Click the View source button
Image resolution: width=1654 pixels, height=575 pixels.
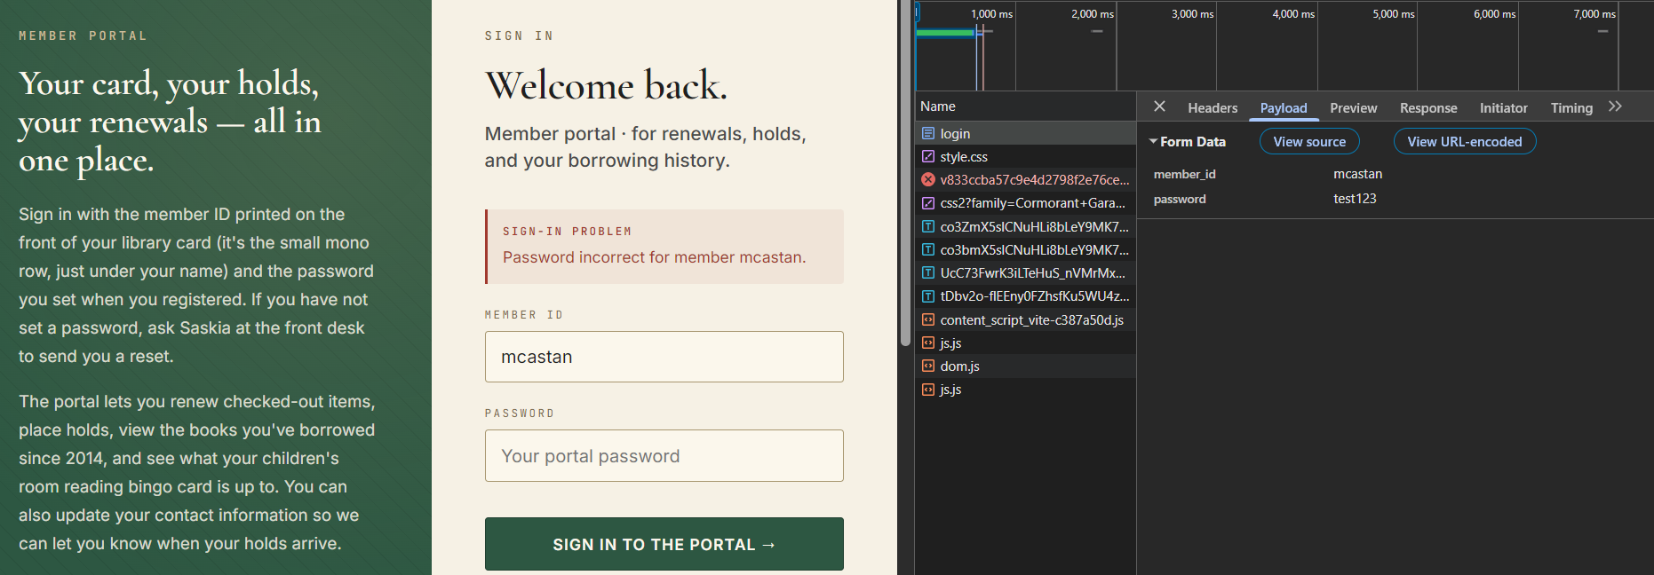pos(1309,142)
